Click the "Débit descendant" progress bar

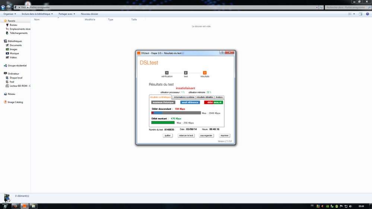tap(176, 113)
